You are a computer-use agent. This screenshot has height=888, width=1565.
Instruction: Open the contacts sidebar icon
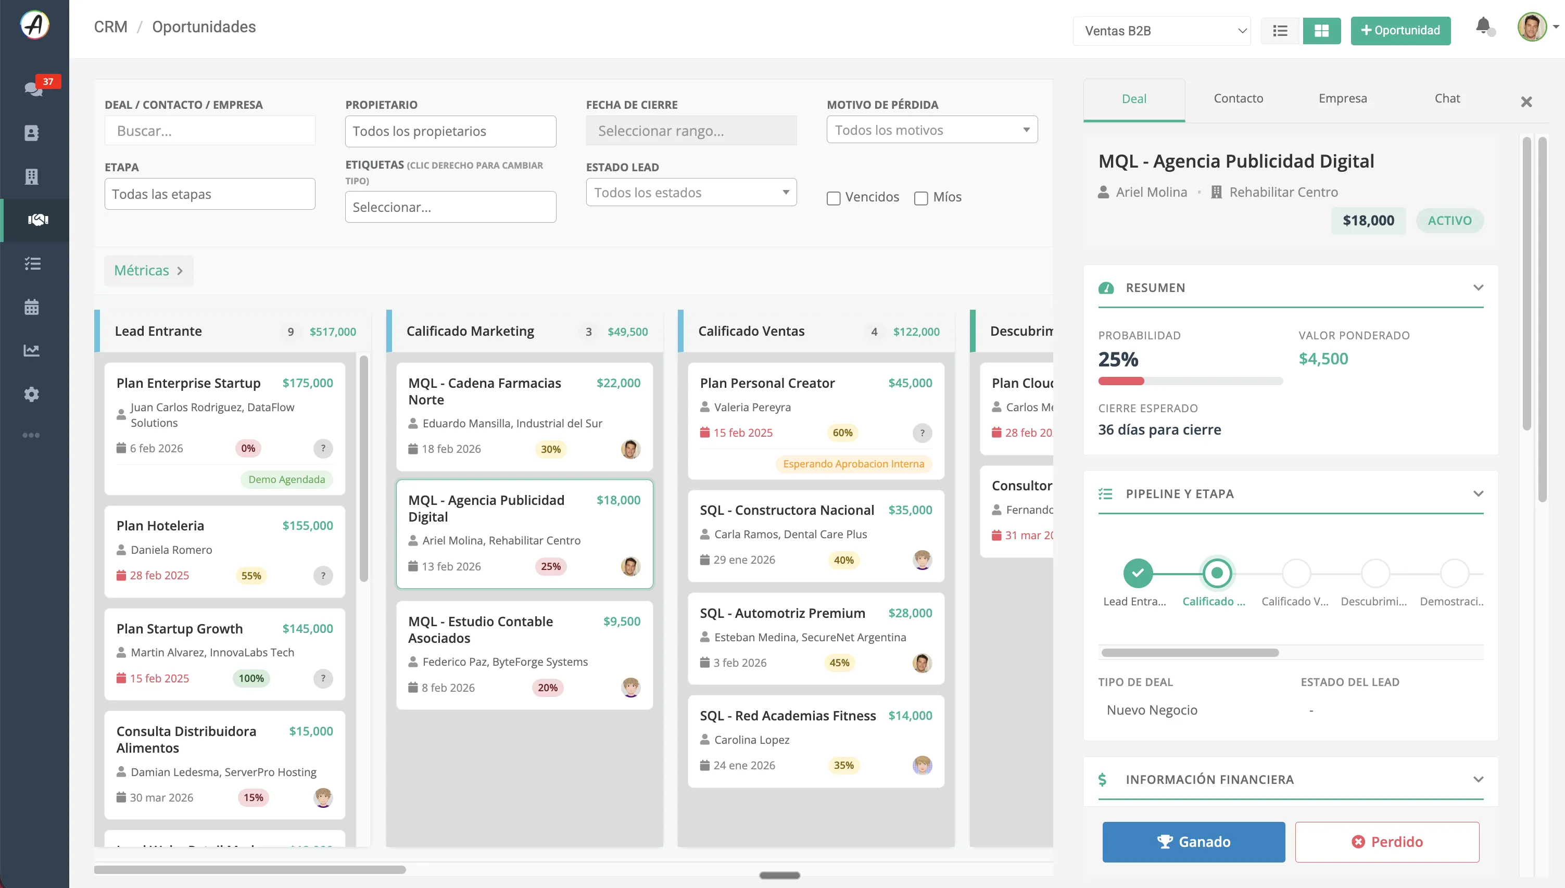[32, 132]
